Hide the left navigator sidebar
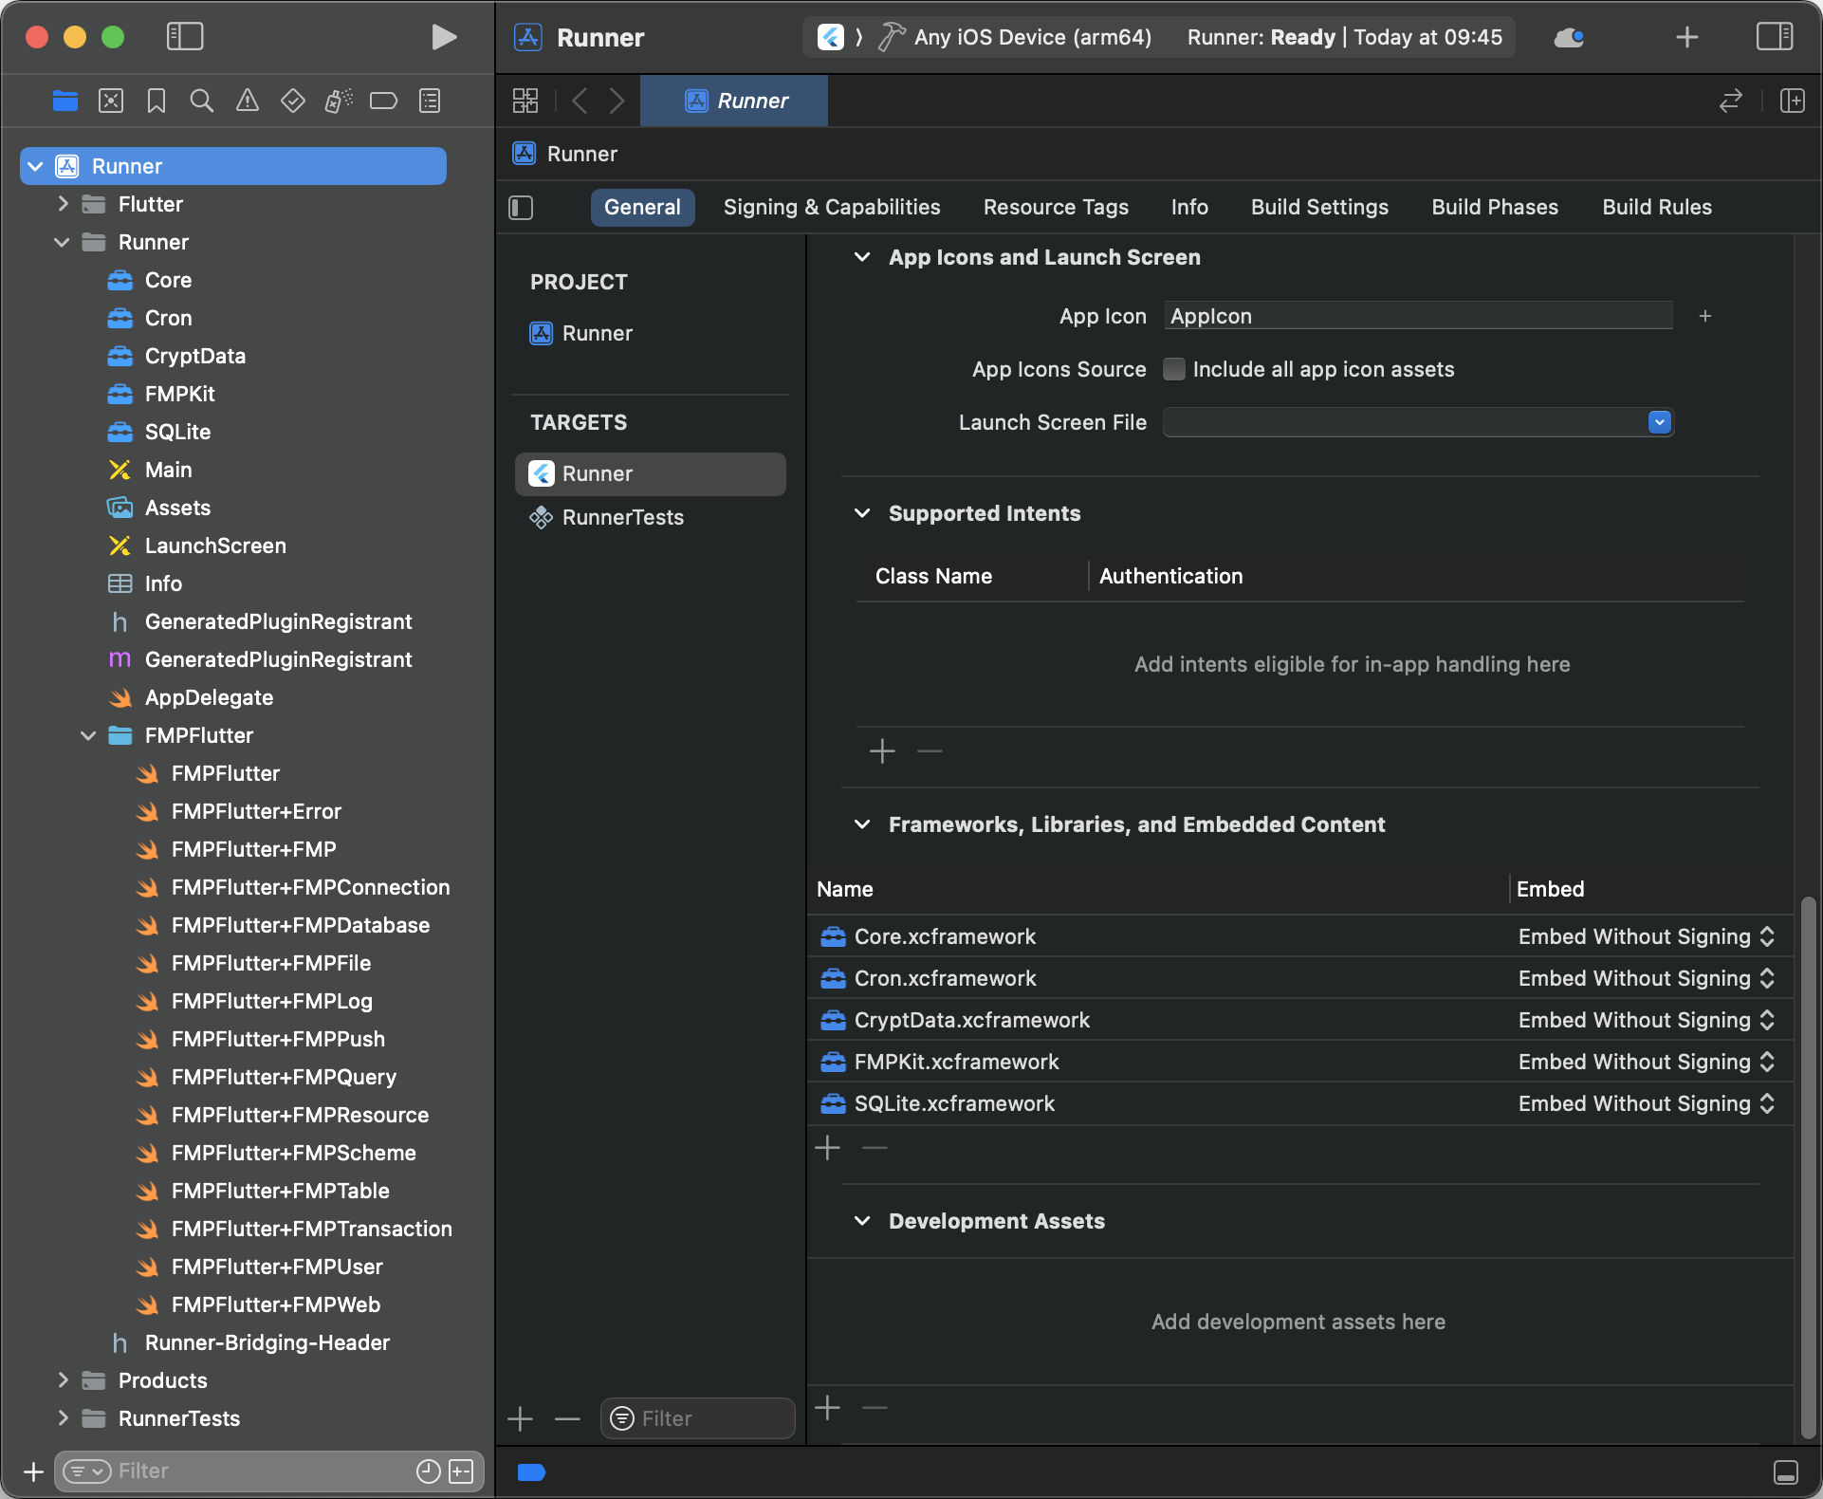The height and width of the screenshot is (1499, 1823). tap(185, 37)
